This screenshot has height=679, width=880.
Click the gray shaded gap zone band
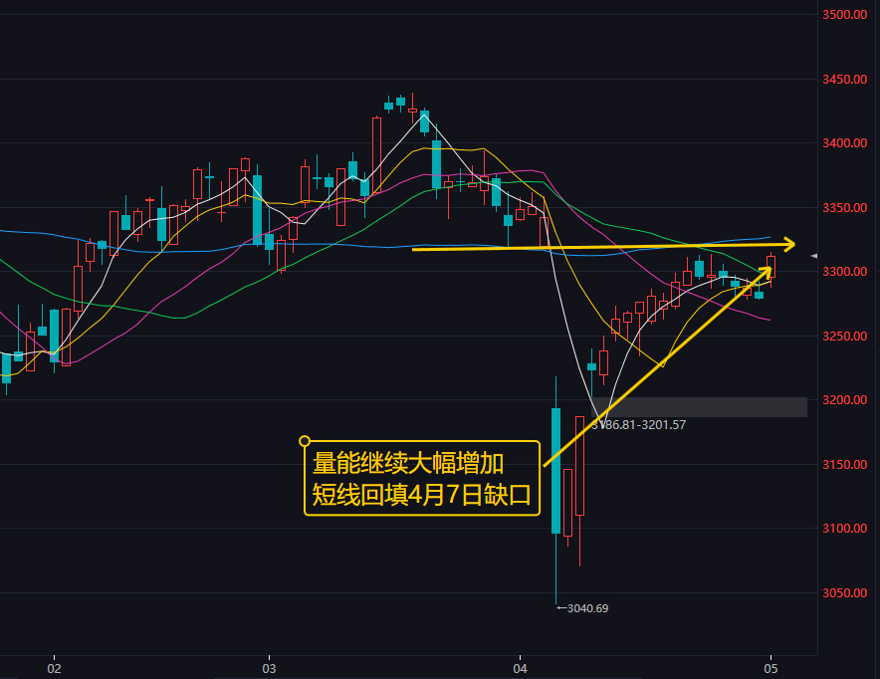pos(699,407)
